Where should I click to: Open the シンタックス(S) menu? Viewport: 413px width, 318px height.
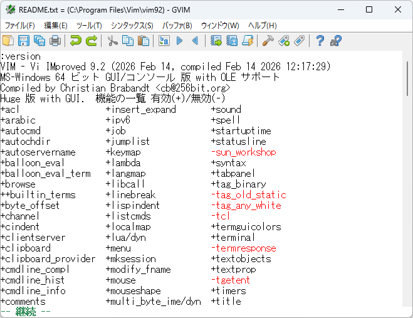[132, 26]
